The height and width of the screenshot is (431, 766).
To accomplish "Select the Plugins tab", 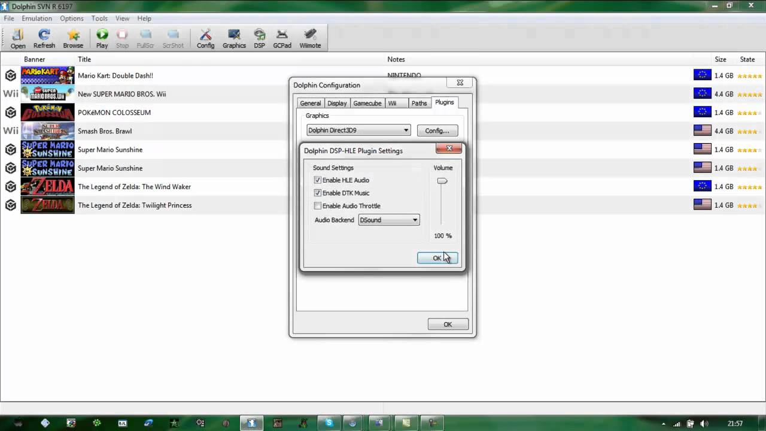I will [444, 102].
